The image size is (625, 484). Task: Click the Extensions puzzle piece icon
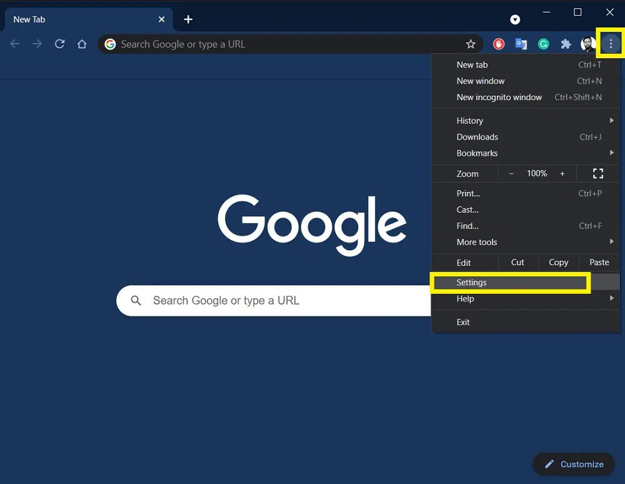pos(566,44)
